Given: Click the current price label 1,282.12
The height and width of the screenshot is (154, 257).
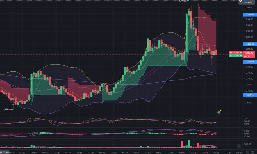Looking at the screenshot, I should (x=249, y=53).
